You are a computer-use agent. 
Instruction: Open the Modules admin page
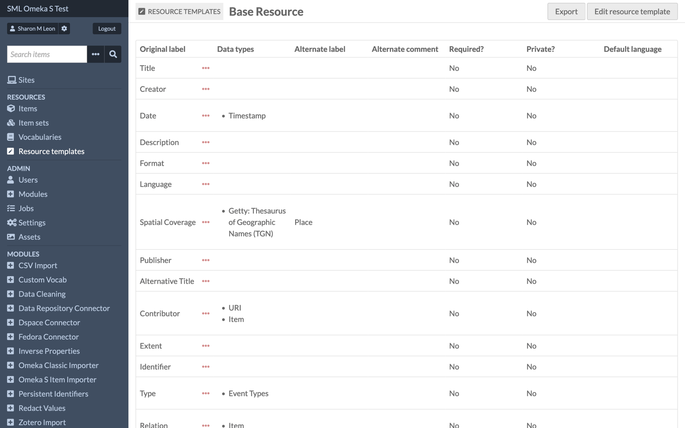point(33,194)
